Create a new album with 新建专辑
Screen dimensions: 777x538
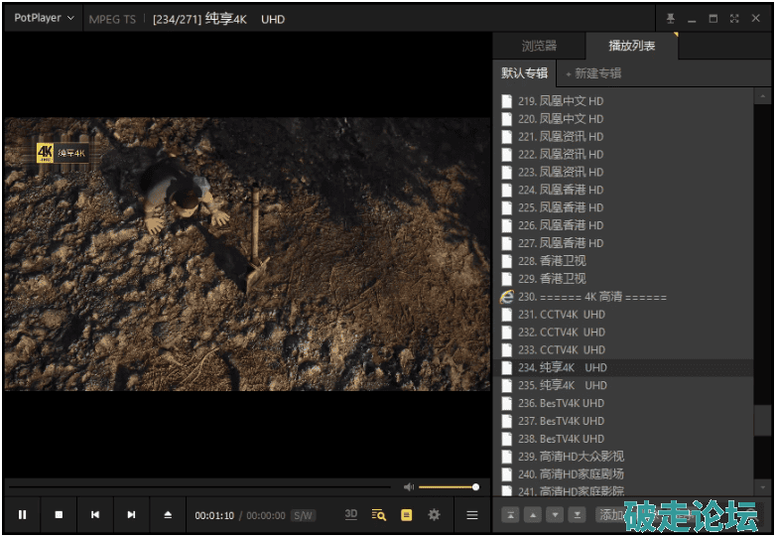tap(593, 73)
